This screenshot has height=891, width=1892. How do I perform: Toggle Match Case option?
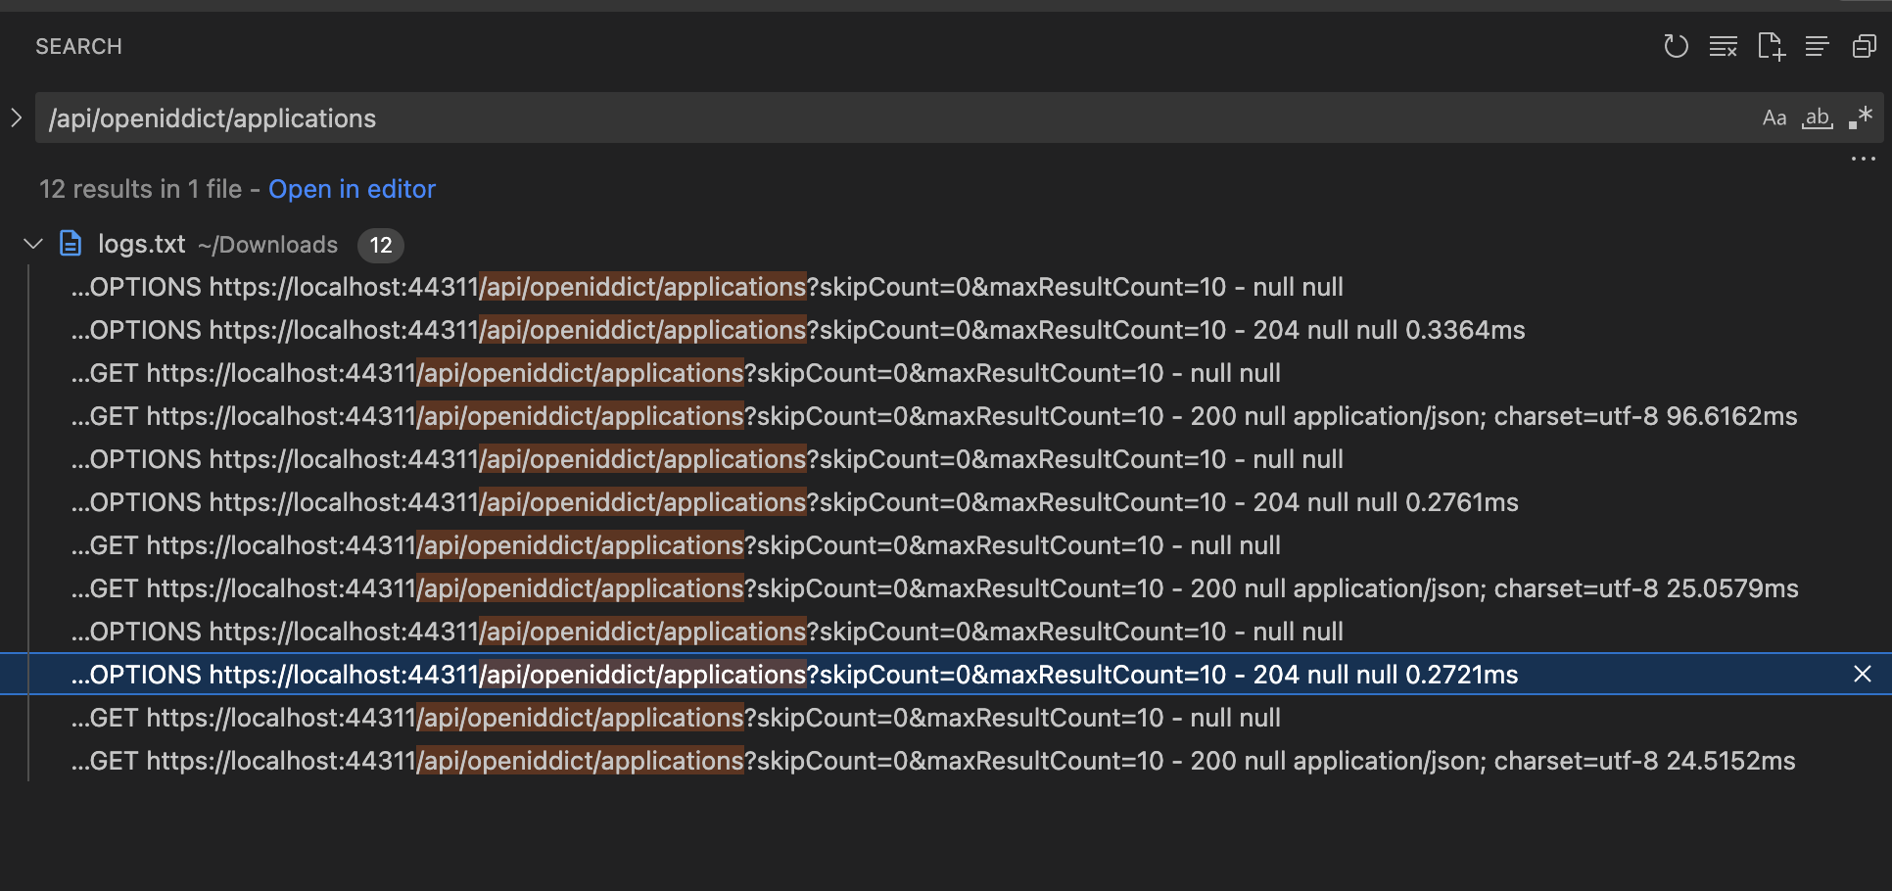tap(1774, 118)
